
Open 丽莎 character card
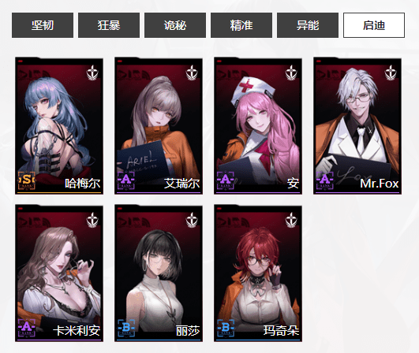click(x=159, y=273)
